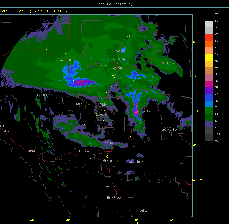
Task: Select the bright yellow 51-54 dBZ swatch
Action: click(209, 57)
